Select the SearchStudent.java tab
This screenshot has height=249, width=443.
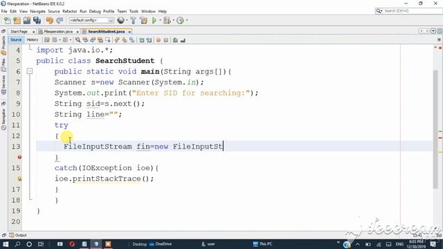tap(106, 32)
